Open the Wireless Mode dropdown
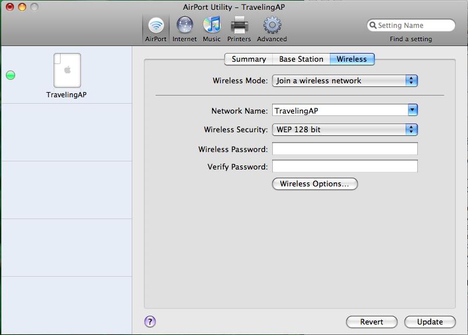Viewport: 468px width, 335px height. 344,80
